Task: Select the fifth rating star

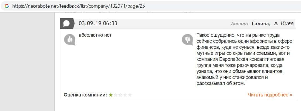Action: click(x=130, y=95)
